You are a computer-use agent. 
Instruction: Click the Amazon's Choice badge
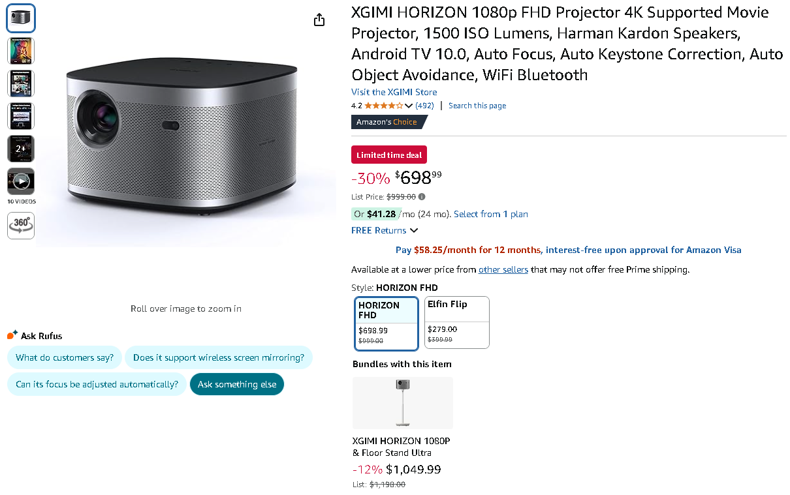389,122
